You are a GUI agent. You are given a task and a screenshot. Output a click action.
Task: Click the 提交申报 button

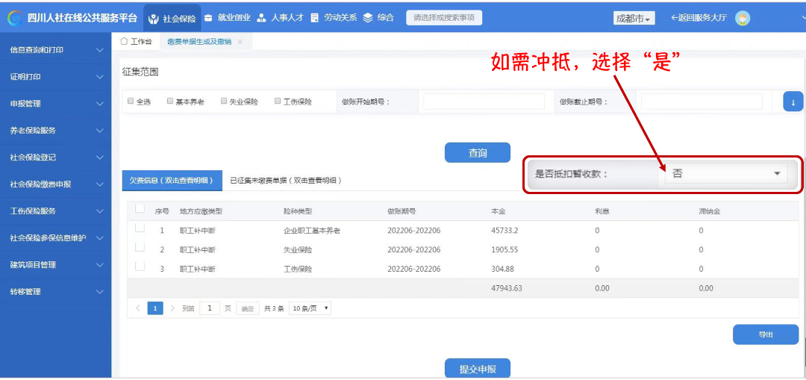point(478,369)
